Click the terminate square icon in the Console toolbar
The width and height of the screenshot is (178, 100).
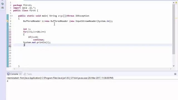click(175, 74)
